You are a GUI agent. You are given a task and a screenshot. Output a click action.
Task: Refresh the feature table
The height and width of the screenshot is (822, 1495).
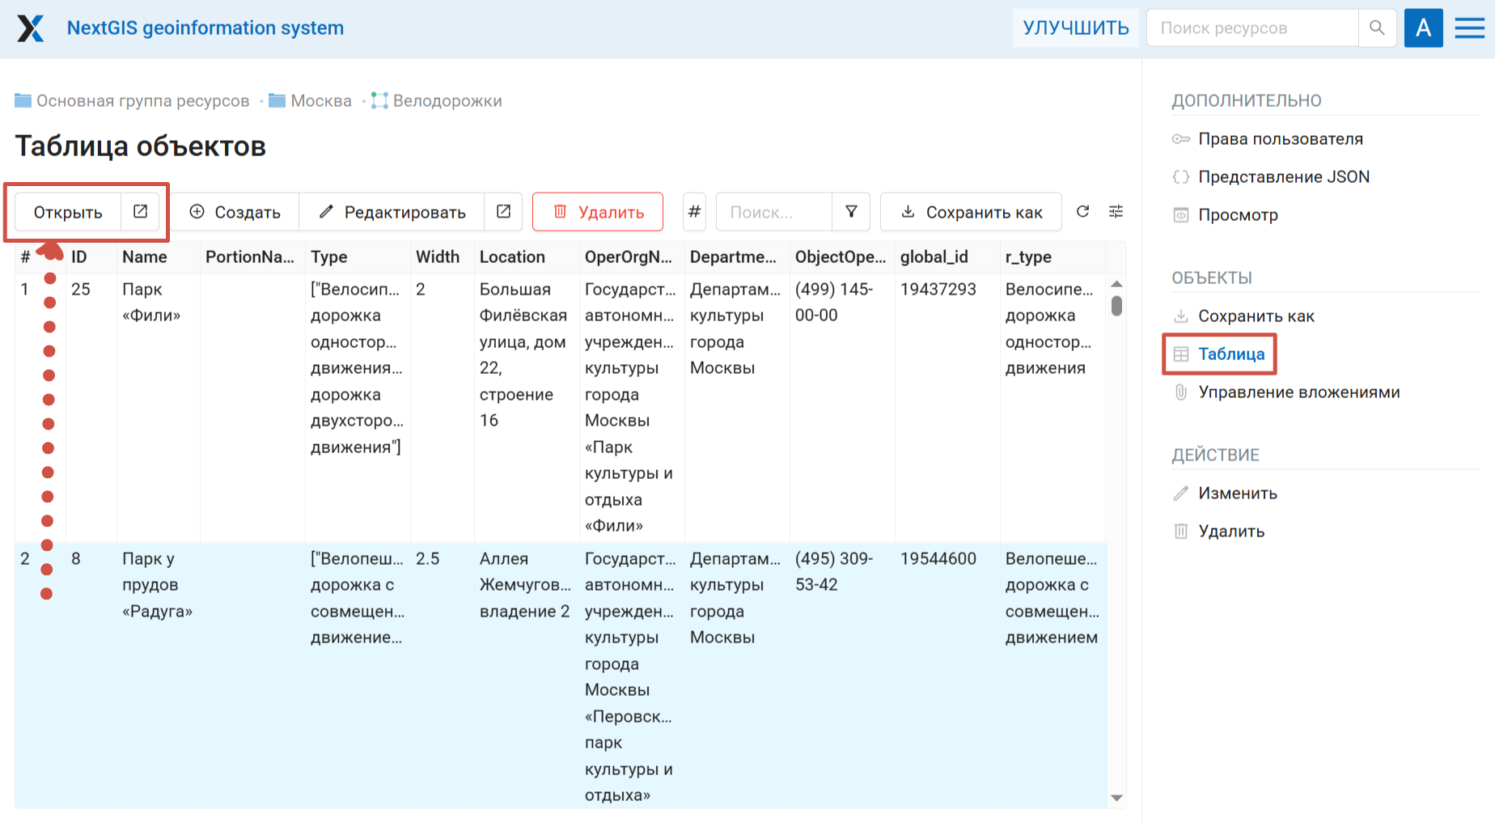pyautogui.click(x=1082, y=212)
